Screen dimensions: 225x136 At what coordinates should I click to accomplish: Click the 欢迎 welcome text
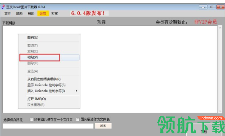[102, 22]
